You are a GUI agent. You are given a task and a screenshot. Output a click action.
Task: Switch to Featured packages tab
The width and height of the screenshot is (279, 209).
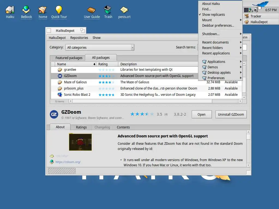coord(69,58)
